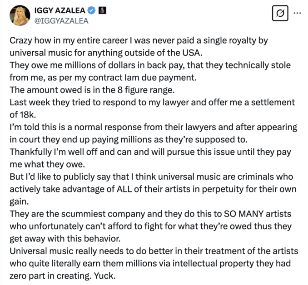Click the word 'gain.' on its own line
This screenshot has width=308, height=285.
click(19, 202)
